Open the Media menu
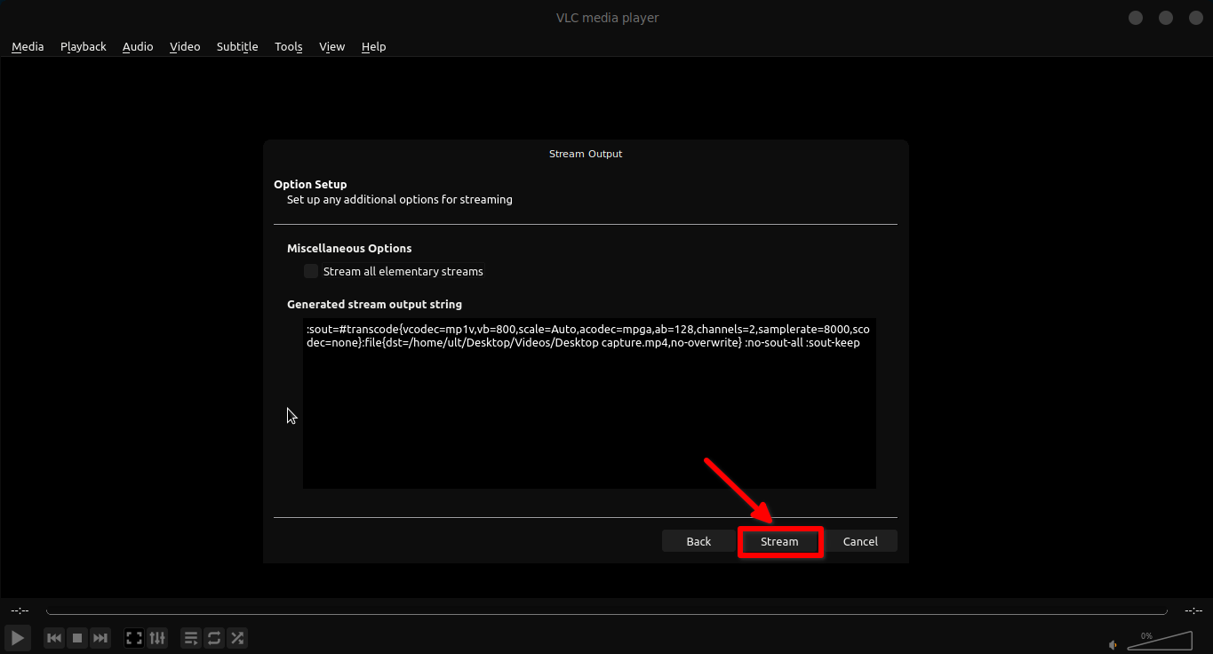This screenshot has width=1213, height=654. [x=28, y=46]
